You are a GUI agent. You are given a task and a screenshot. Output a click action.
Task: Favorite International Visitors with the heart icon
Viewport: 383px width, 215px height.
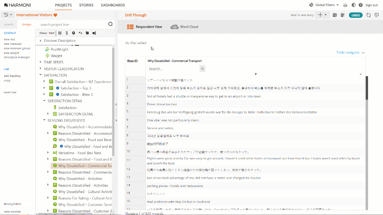(55, 15)
